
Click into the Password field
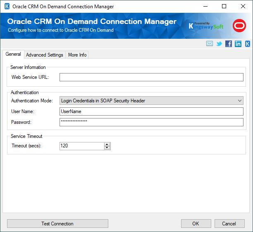151,122
